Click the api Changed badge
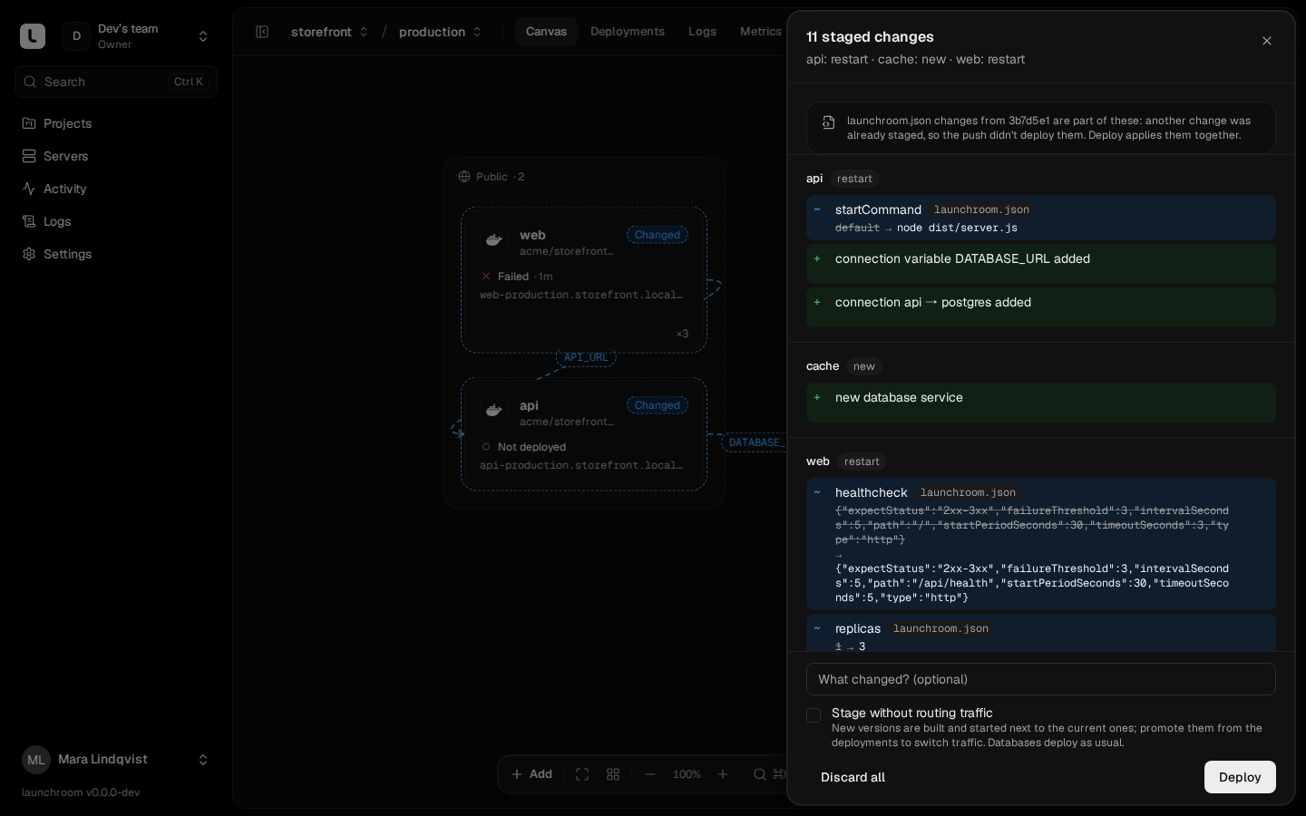The width and height of the screenshot is (1306, 816). pyautogui.click(x=658, y=405)
